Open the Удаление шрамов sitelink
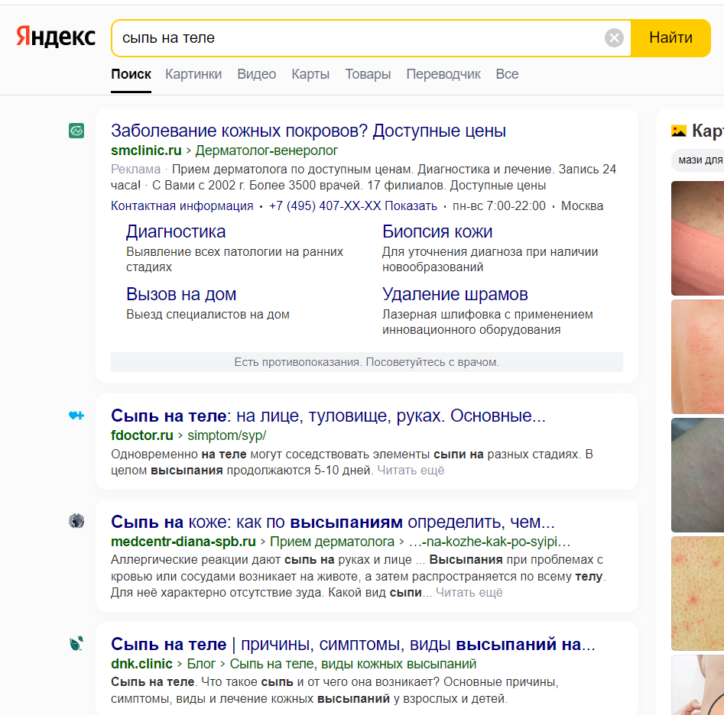Image resolution: width=724 pixels, height=715 pixels. coord(455,295)
